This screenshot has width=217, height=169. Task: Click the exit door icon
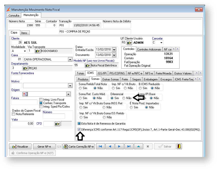click(179, 147)
